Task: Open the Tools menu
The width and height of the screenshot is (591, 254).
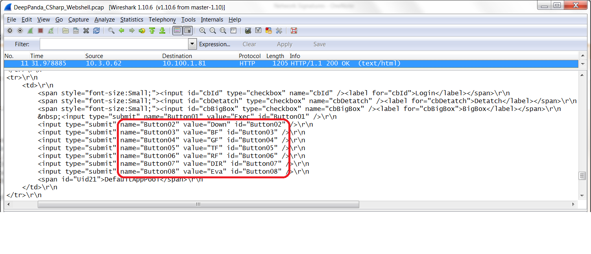Action: coord(188,20)
